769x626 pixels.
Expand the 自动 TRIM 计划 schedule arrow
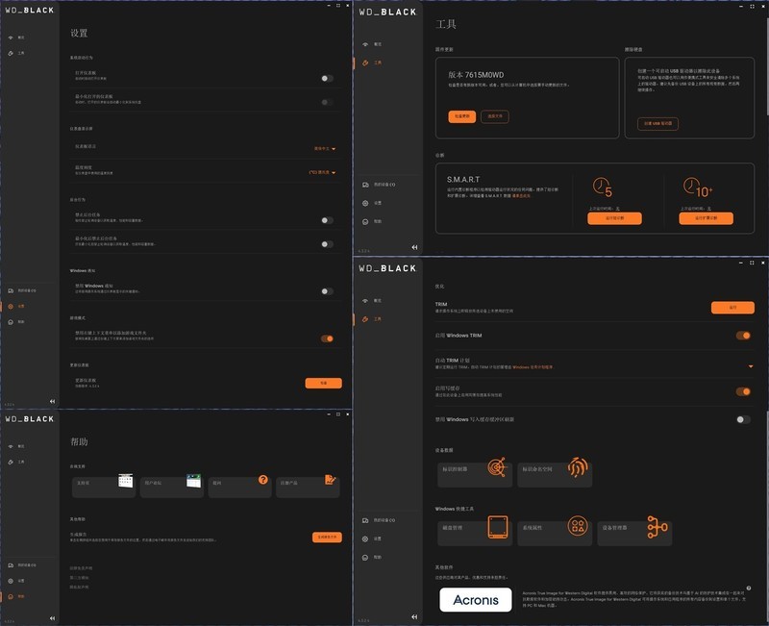tap(751, 367)
